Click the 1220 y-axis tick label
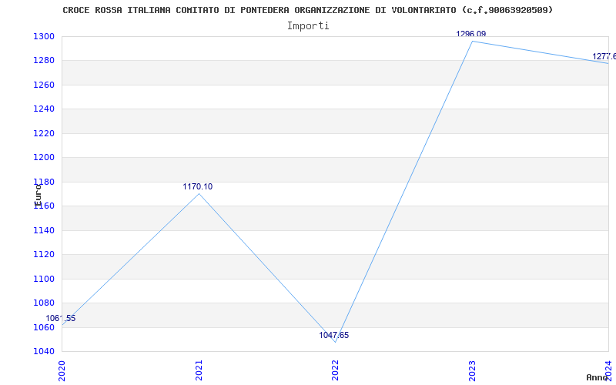 (43, 133)
